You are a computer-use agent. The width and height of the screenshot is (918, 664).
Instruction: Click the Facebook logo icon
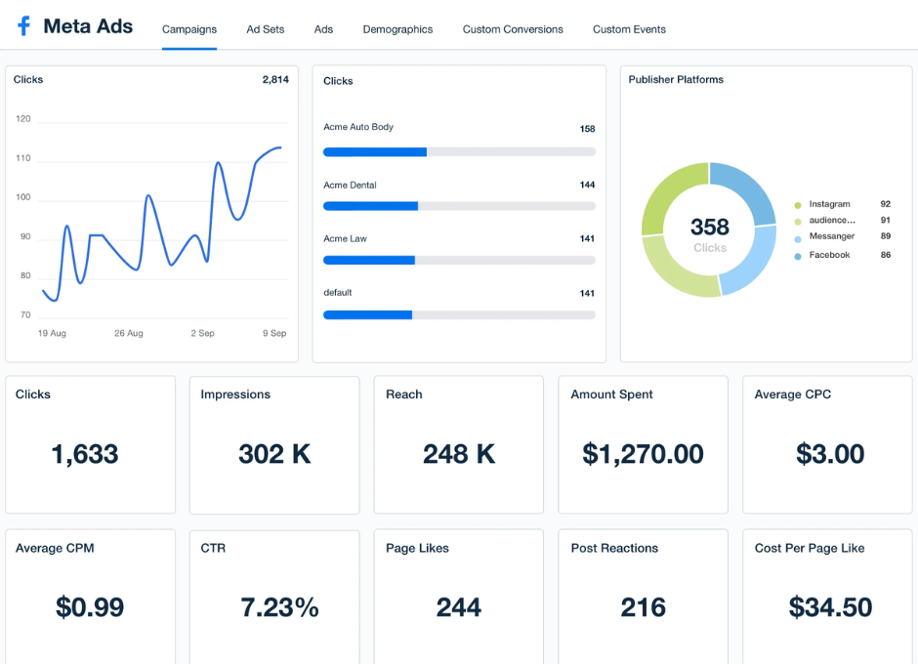(23, 25)
